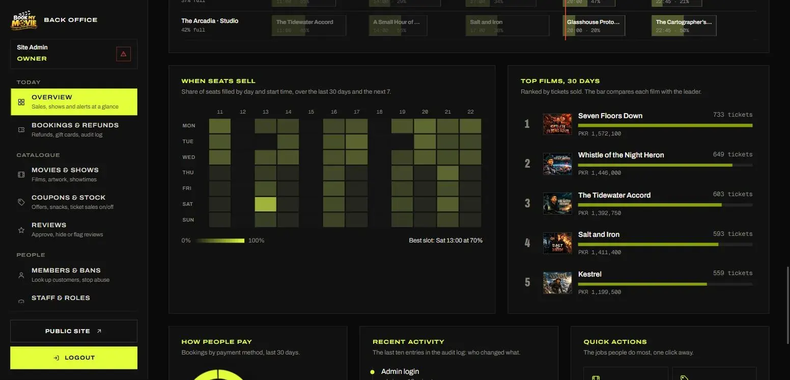Screen dimensions: 790x380
Task: Click The Tidewater Accord 11:00 showtime block
Action: click(x=309, y=25)
